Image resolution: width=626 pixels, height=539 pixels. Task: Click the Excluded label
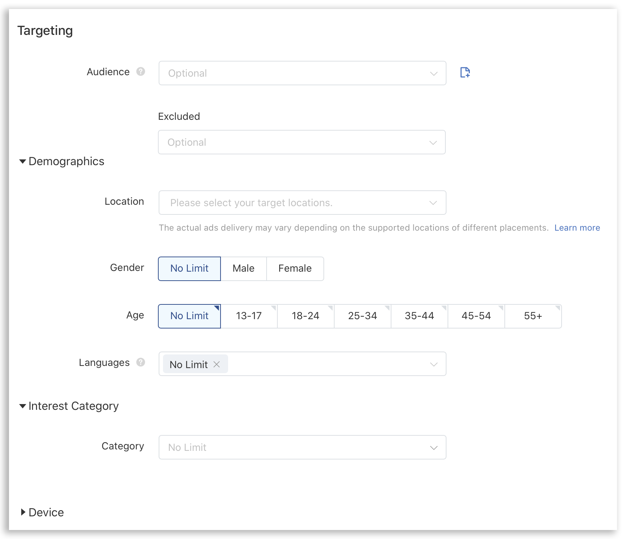tap(179, 116)
